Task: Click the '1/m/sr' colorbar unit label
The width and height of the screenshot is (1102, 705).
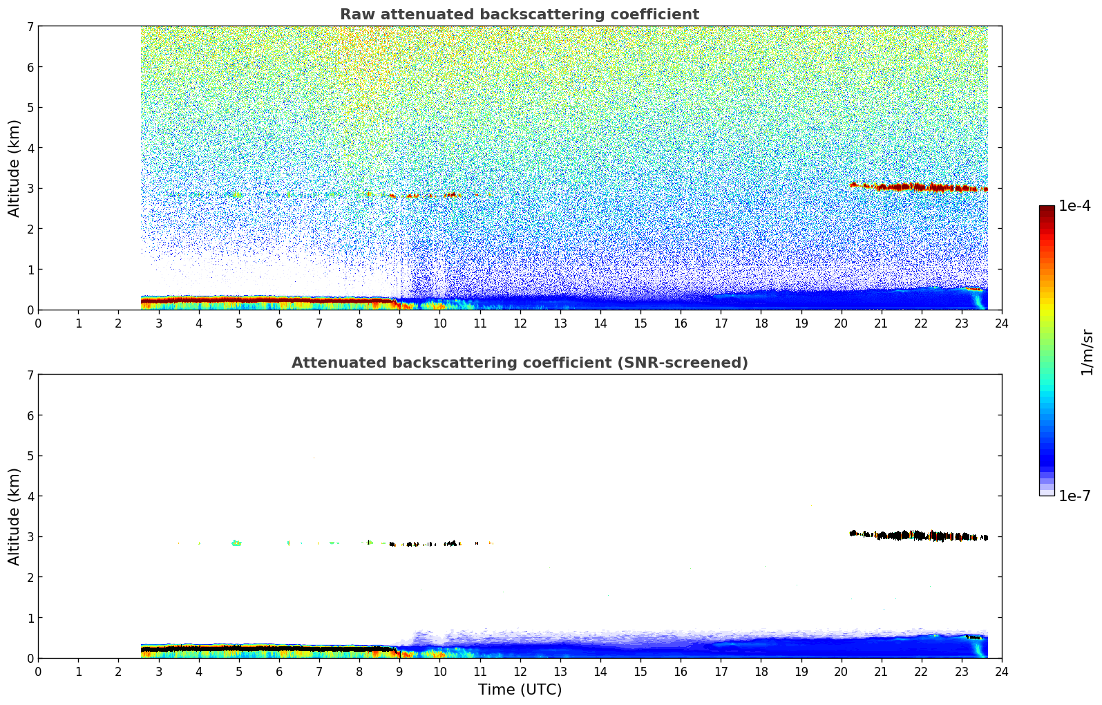Action: (1087, 352)
